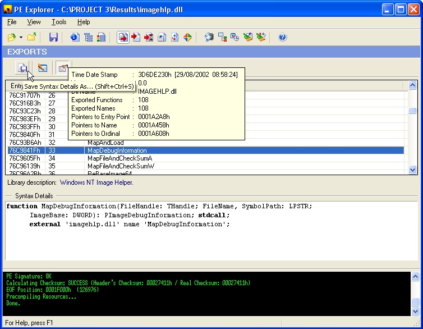423x329 pixels.
Task: Click the Windows NT Image Helper description
Action: point(96,182)
